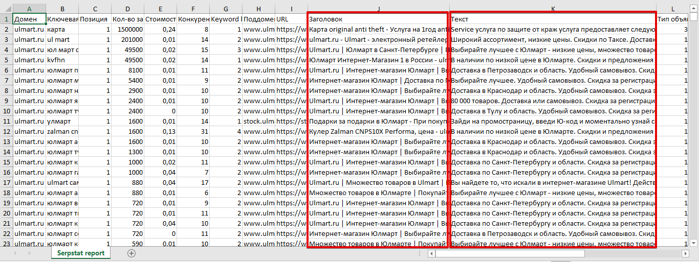Select the cell containing 'zalman cn'
This screenshot has width=699, height=262.
[x=62, y=131]
